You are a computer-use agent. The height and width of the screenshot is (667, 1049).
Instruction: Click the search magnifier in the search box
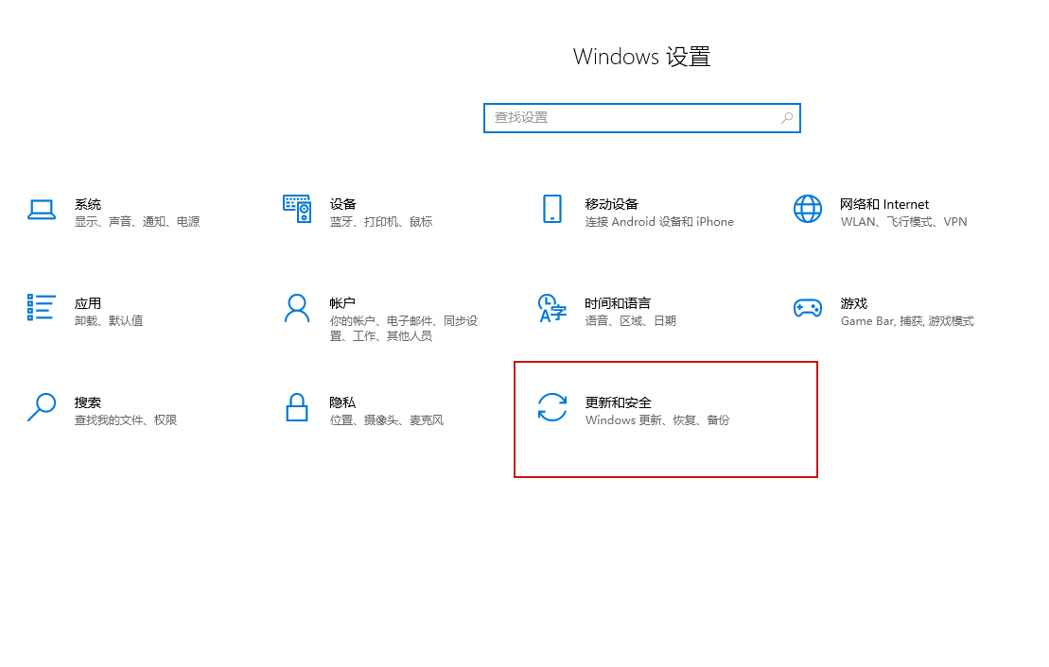pos(787,118)
